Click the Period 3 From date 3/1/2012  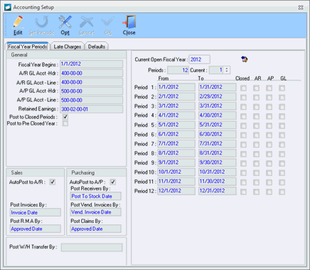[x=176, y=106]
